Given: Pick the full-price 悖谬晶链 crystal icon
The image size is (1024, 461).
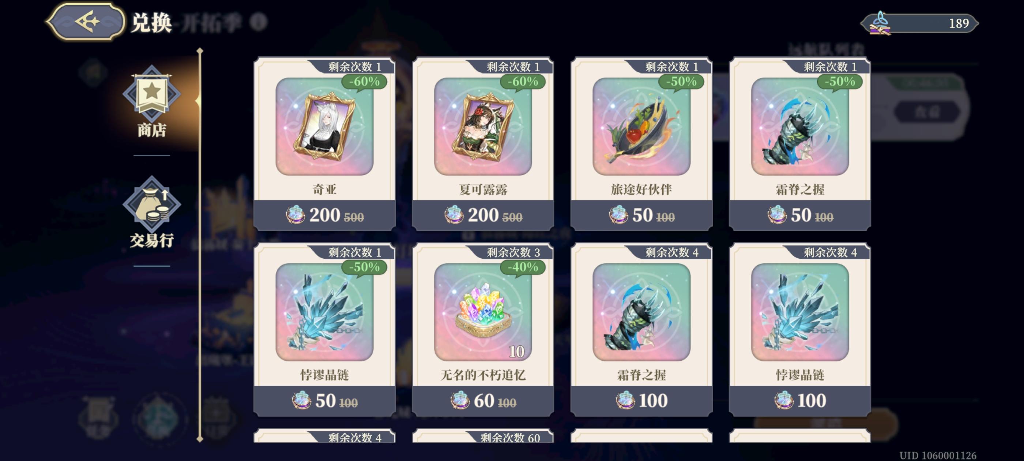Looking at the screenshot, I should click(x=800, y=312).
